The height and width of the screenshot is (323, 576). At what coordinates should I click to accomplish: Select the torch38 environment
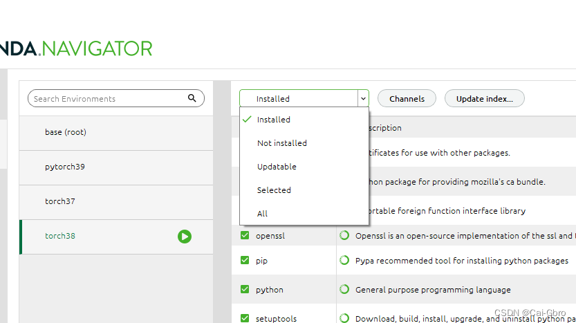116,237
